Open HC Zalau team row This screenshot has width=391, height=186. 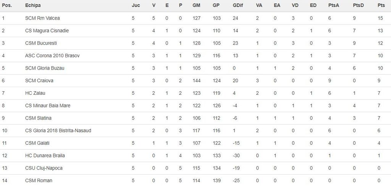tap(35, 93)
